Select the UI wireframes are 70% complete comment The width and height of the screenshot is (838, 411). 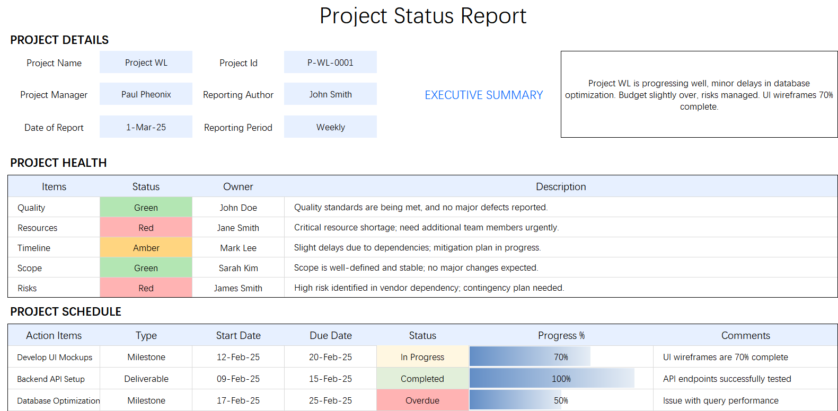[x=745, y=357]
